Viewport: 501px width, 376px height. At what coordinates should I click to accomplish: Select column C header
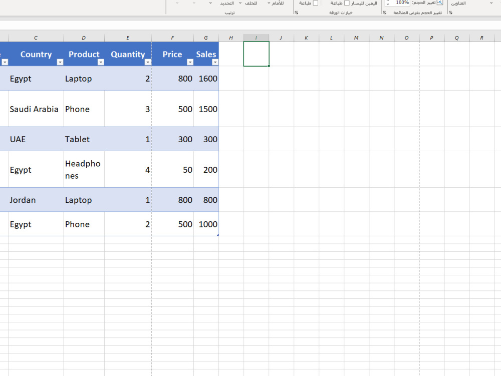36,38
